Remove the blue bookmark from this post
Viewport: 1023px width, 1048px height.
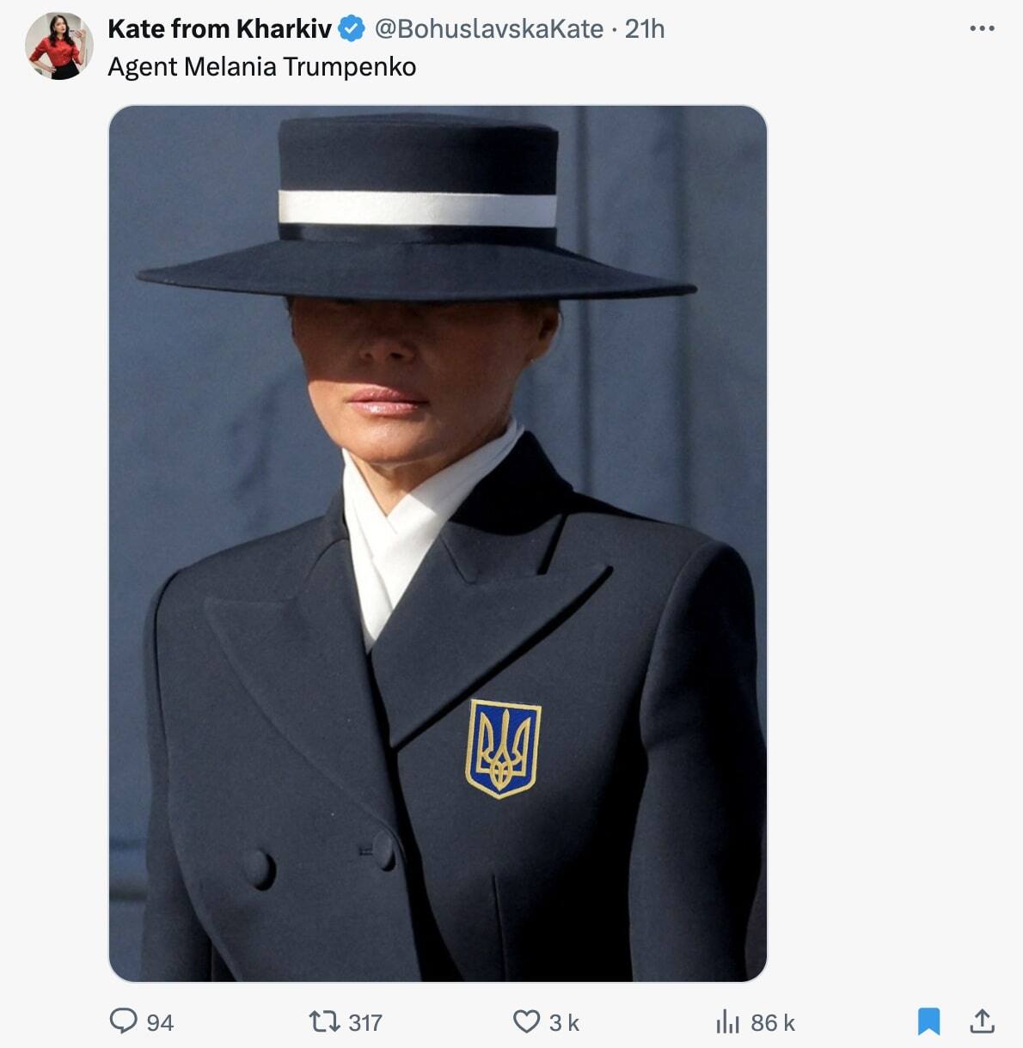pos(929,1022)
